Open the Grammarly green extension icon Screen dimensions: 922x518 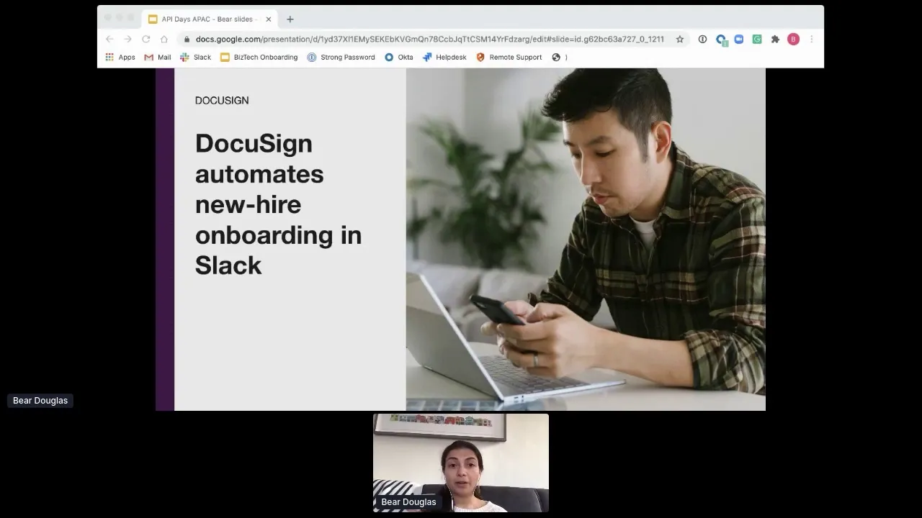click(x=757, y=40)
